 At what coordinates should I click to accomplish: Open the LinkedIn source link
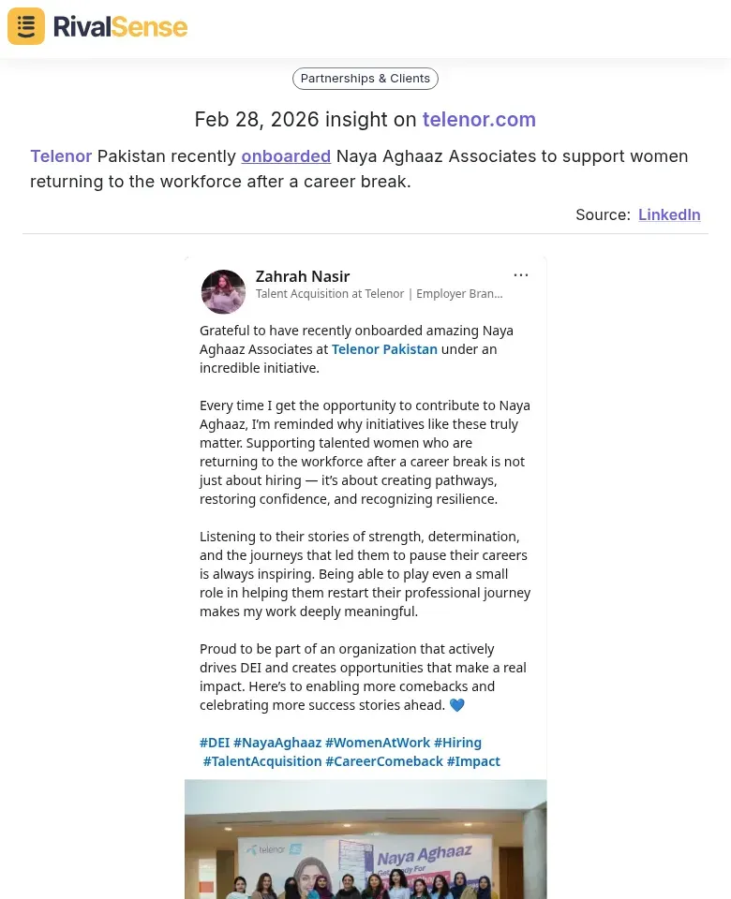669,214
